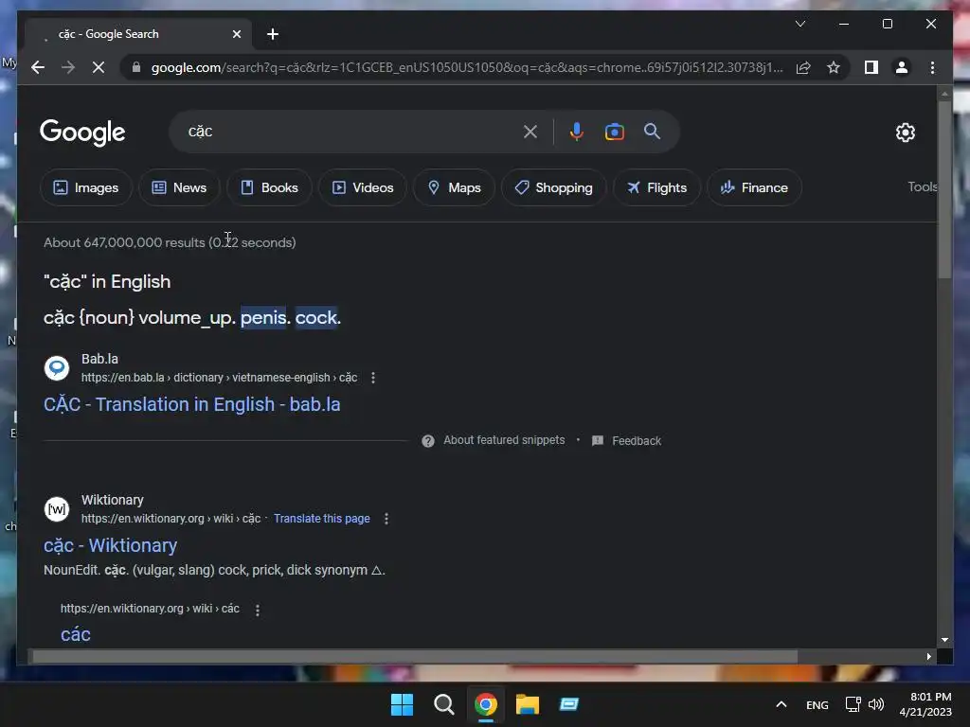Screen dimensions: 970x727
Task: Open clock showing 8:01 PM
Action: click(925, 704)
